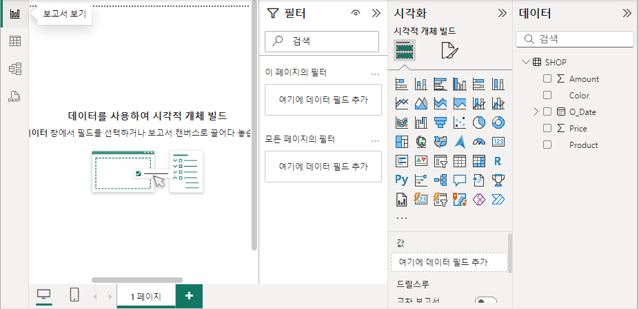Choose the R script visual
The image size is (639, 309).
tap(498, 161)
